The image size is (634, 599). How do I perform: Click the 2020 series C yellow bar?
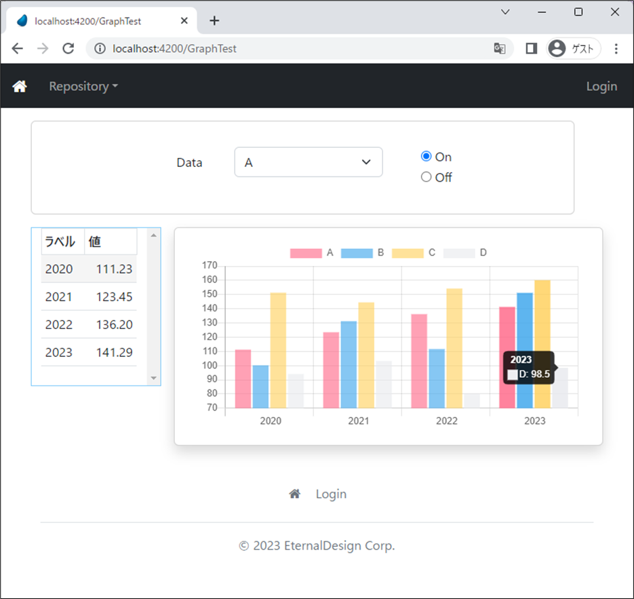[x=278, y=350]
